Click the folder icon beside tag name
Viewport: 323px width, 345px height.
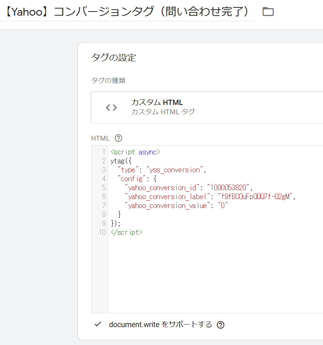pos(268,12)
